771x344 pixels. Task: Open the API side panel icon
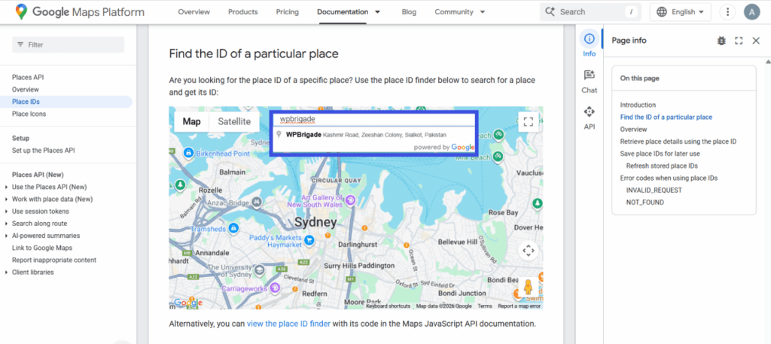point(589,117)
